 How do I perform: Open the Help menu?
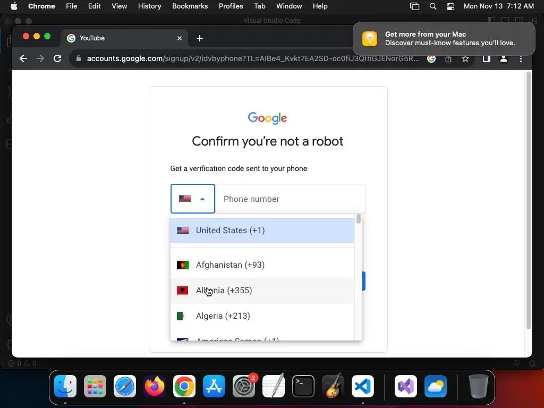tap(320, 6)
